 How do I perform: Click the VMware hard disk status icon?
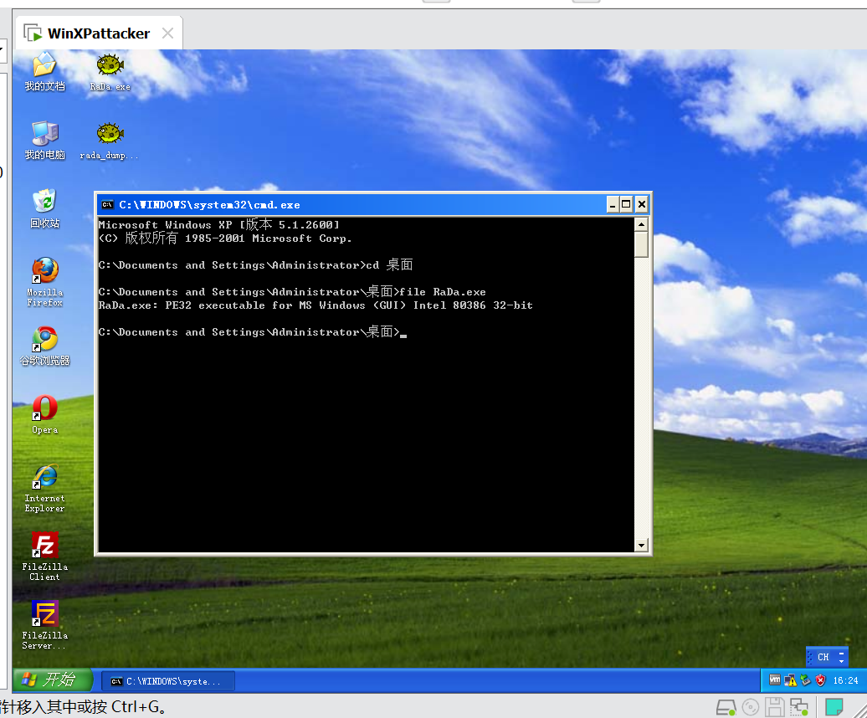726,707
